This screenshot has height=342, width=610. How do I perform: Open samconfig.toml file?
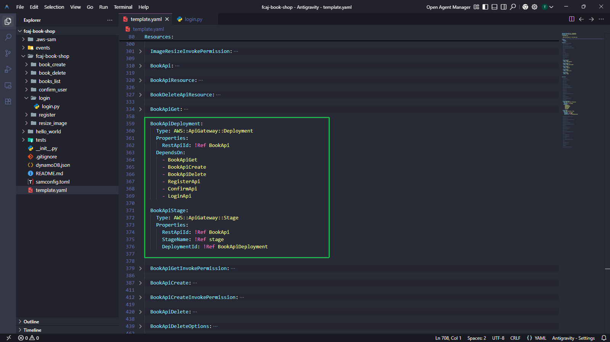pyautogui.click(x=67, y=182)
